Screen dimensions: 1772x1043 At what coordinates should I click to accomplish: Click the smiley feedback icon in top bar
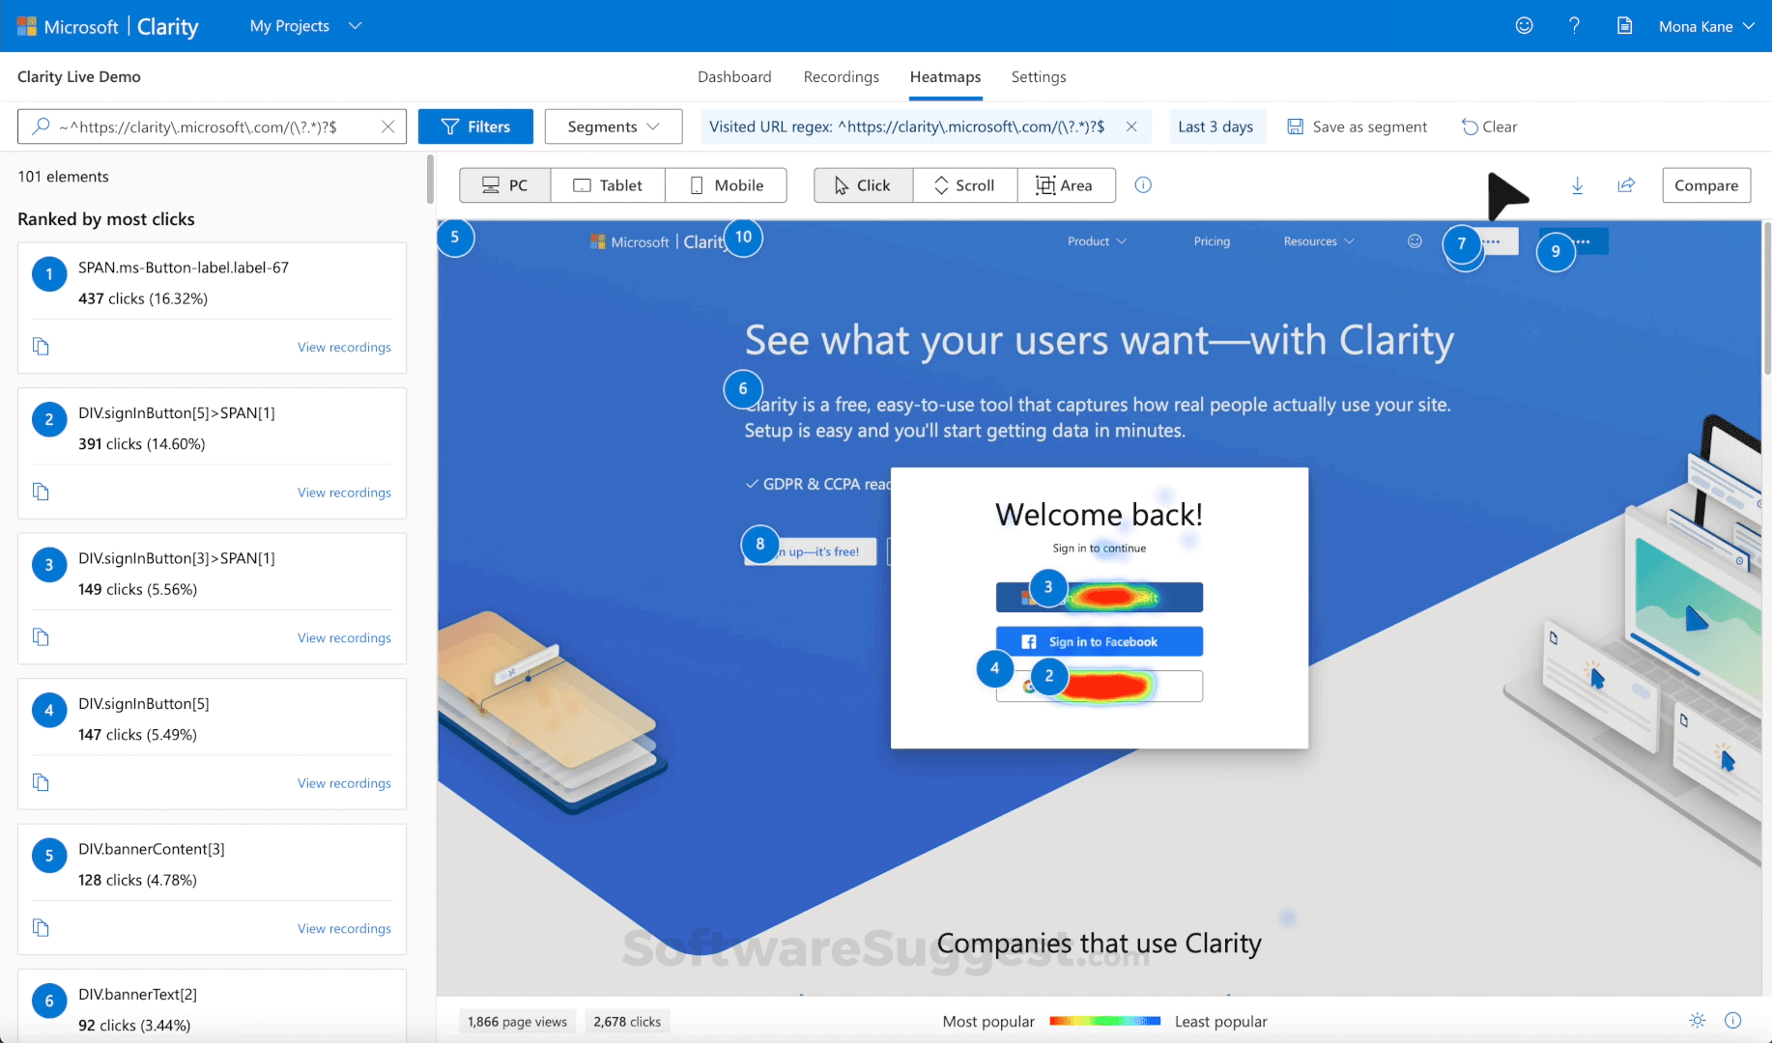point(1524,26)
